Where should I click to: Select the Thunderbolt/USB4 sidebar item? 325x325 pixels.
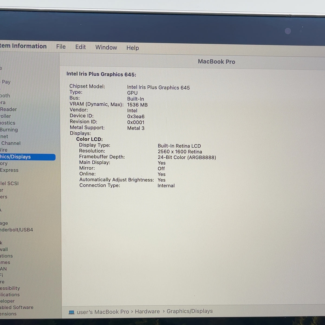(x=17, y=230)
